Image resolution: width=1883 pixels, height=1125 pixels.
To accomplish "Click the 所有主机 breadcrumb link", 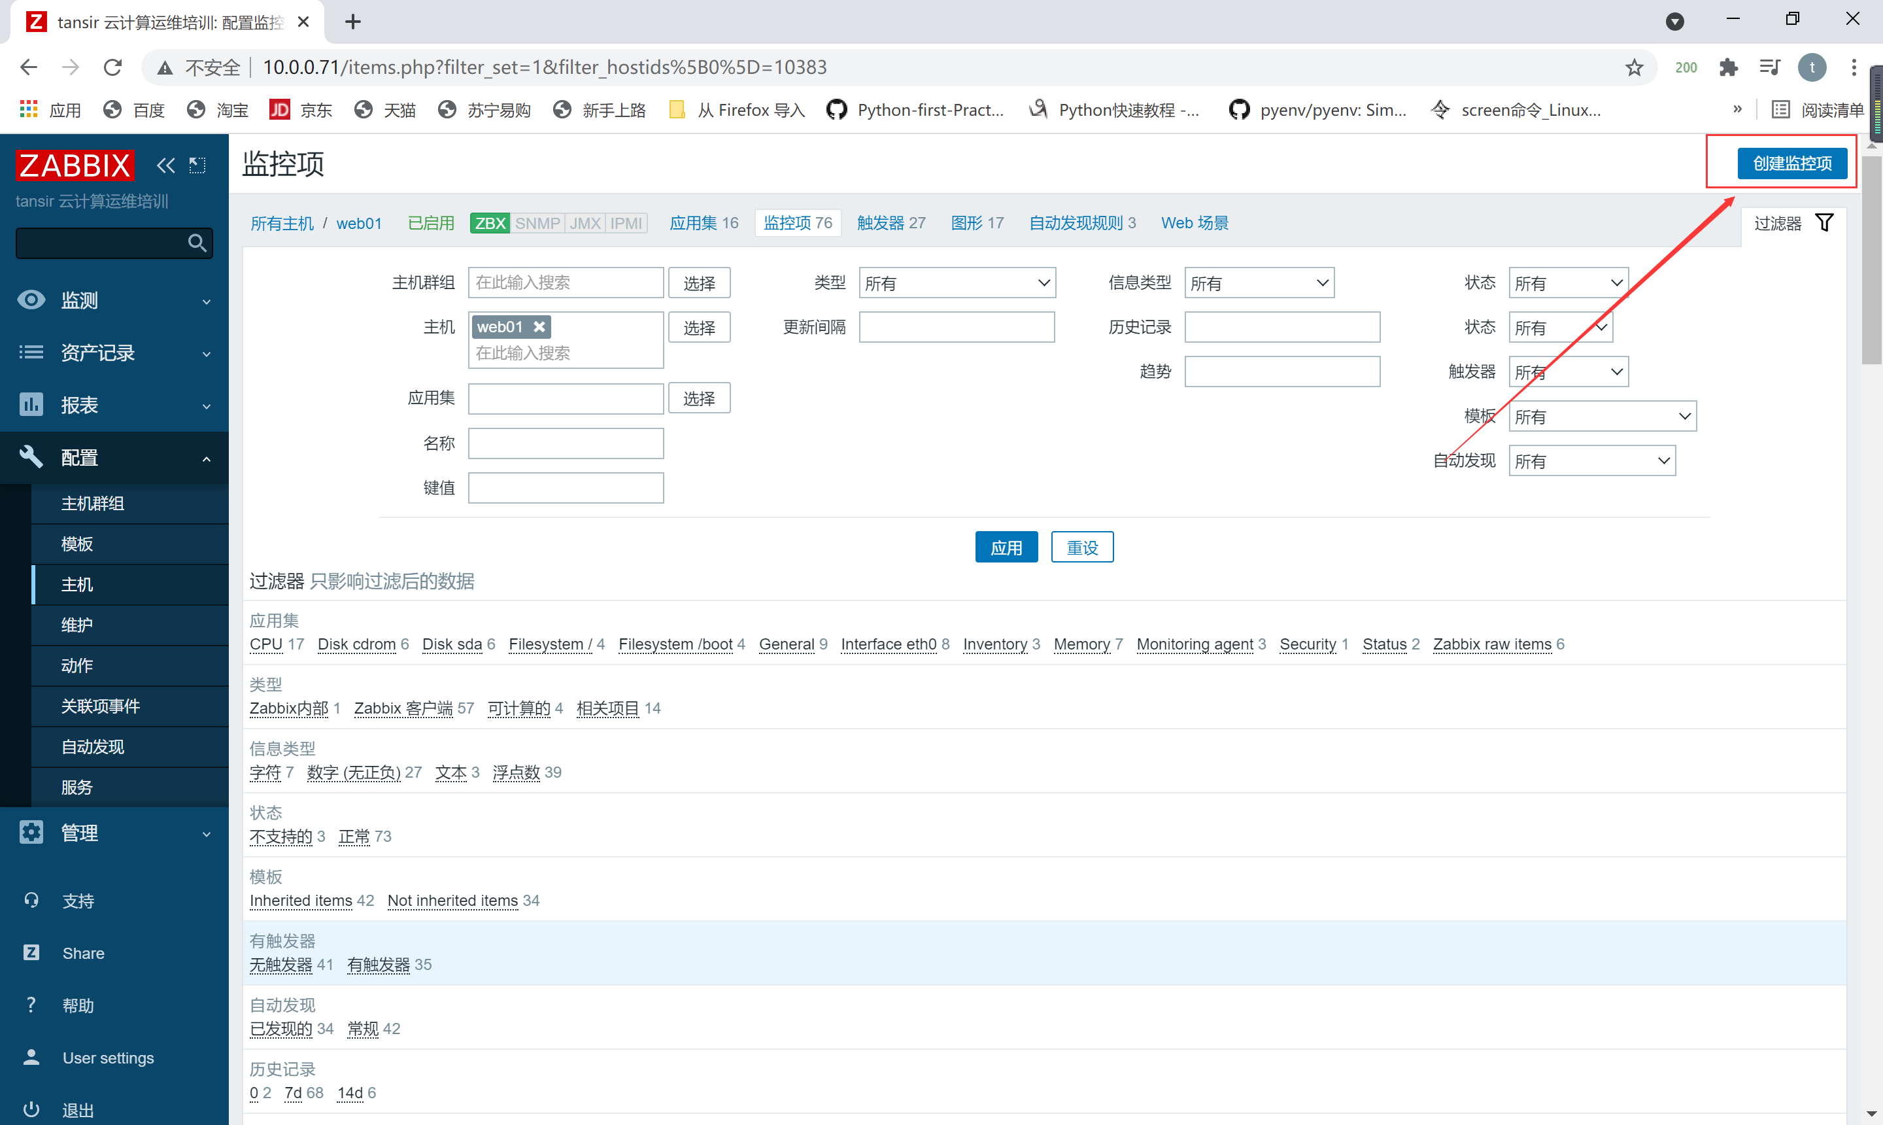I will (282, 224).
